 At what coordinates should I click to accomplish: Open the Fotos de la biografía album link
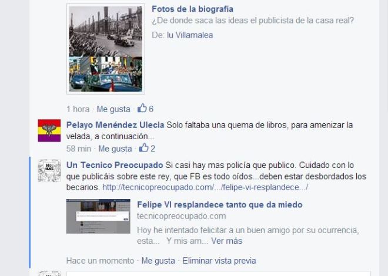[x=192, y=9]
